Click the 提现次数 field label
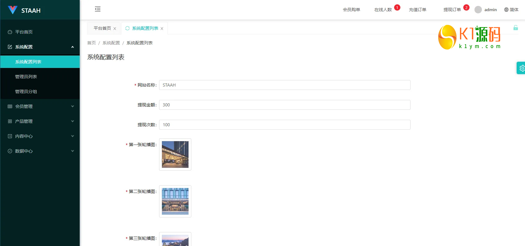The height and width of the screenshot is (246, 525). coord(147,125)
